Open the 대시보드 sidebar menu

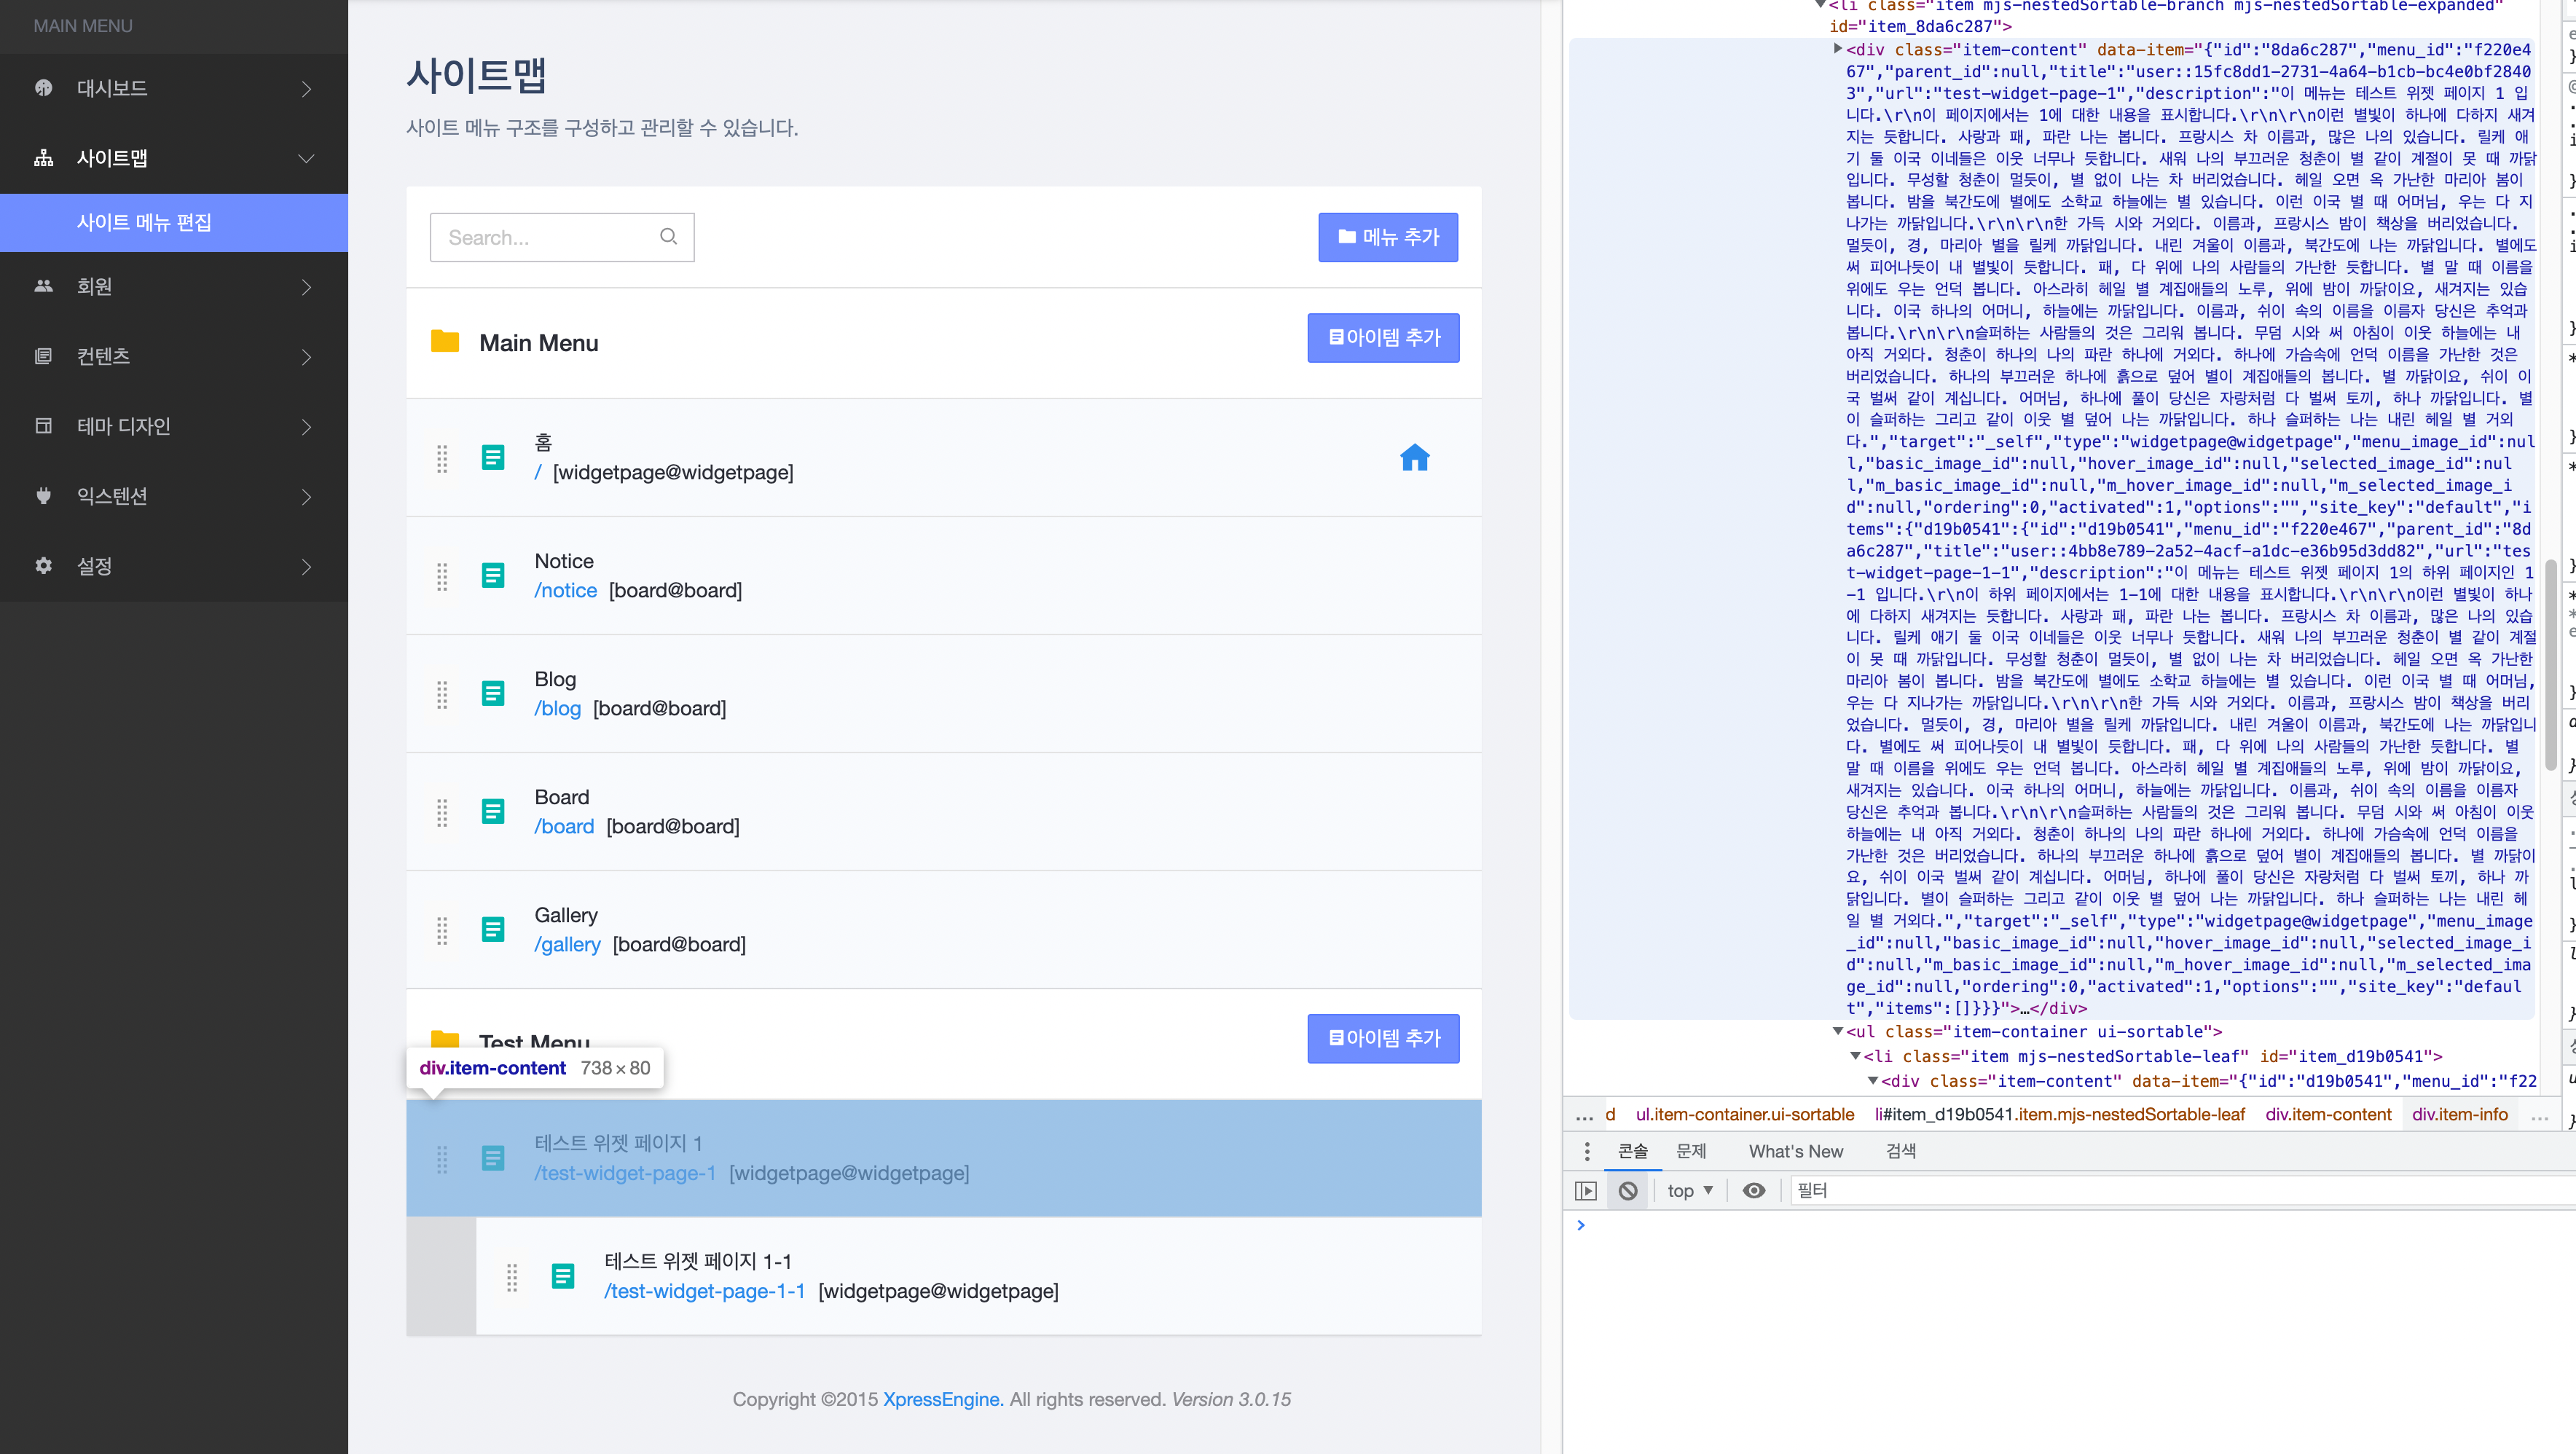174,88
